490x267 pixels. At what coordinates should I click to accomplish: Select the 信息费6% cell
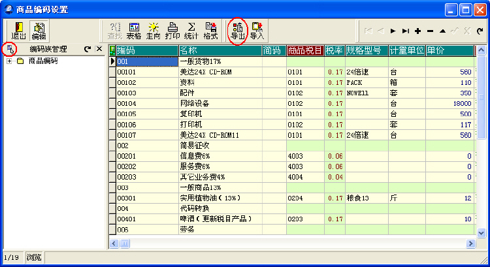(x=220, y=156)
